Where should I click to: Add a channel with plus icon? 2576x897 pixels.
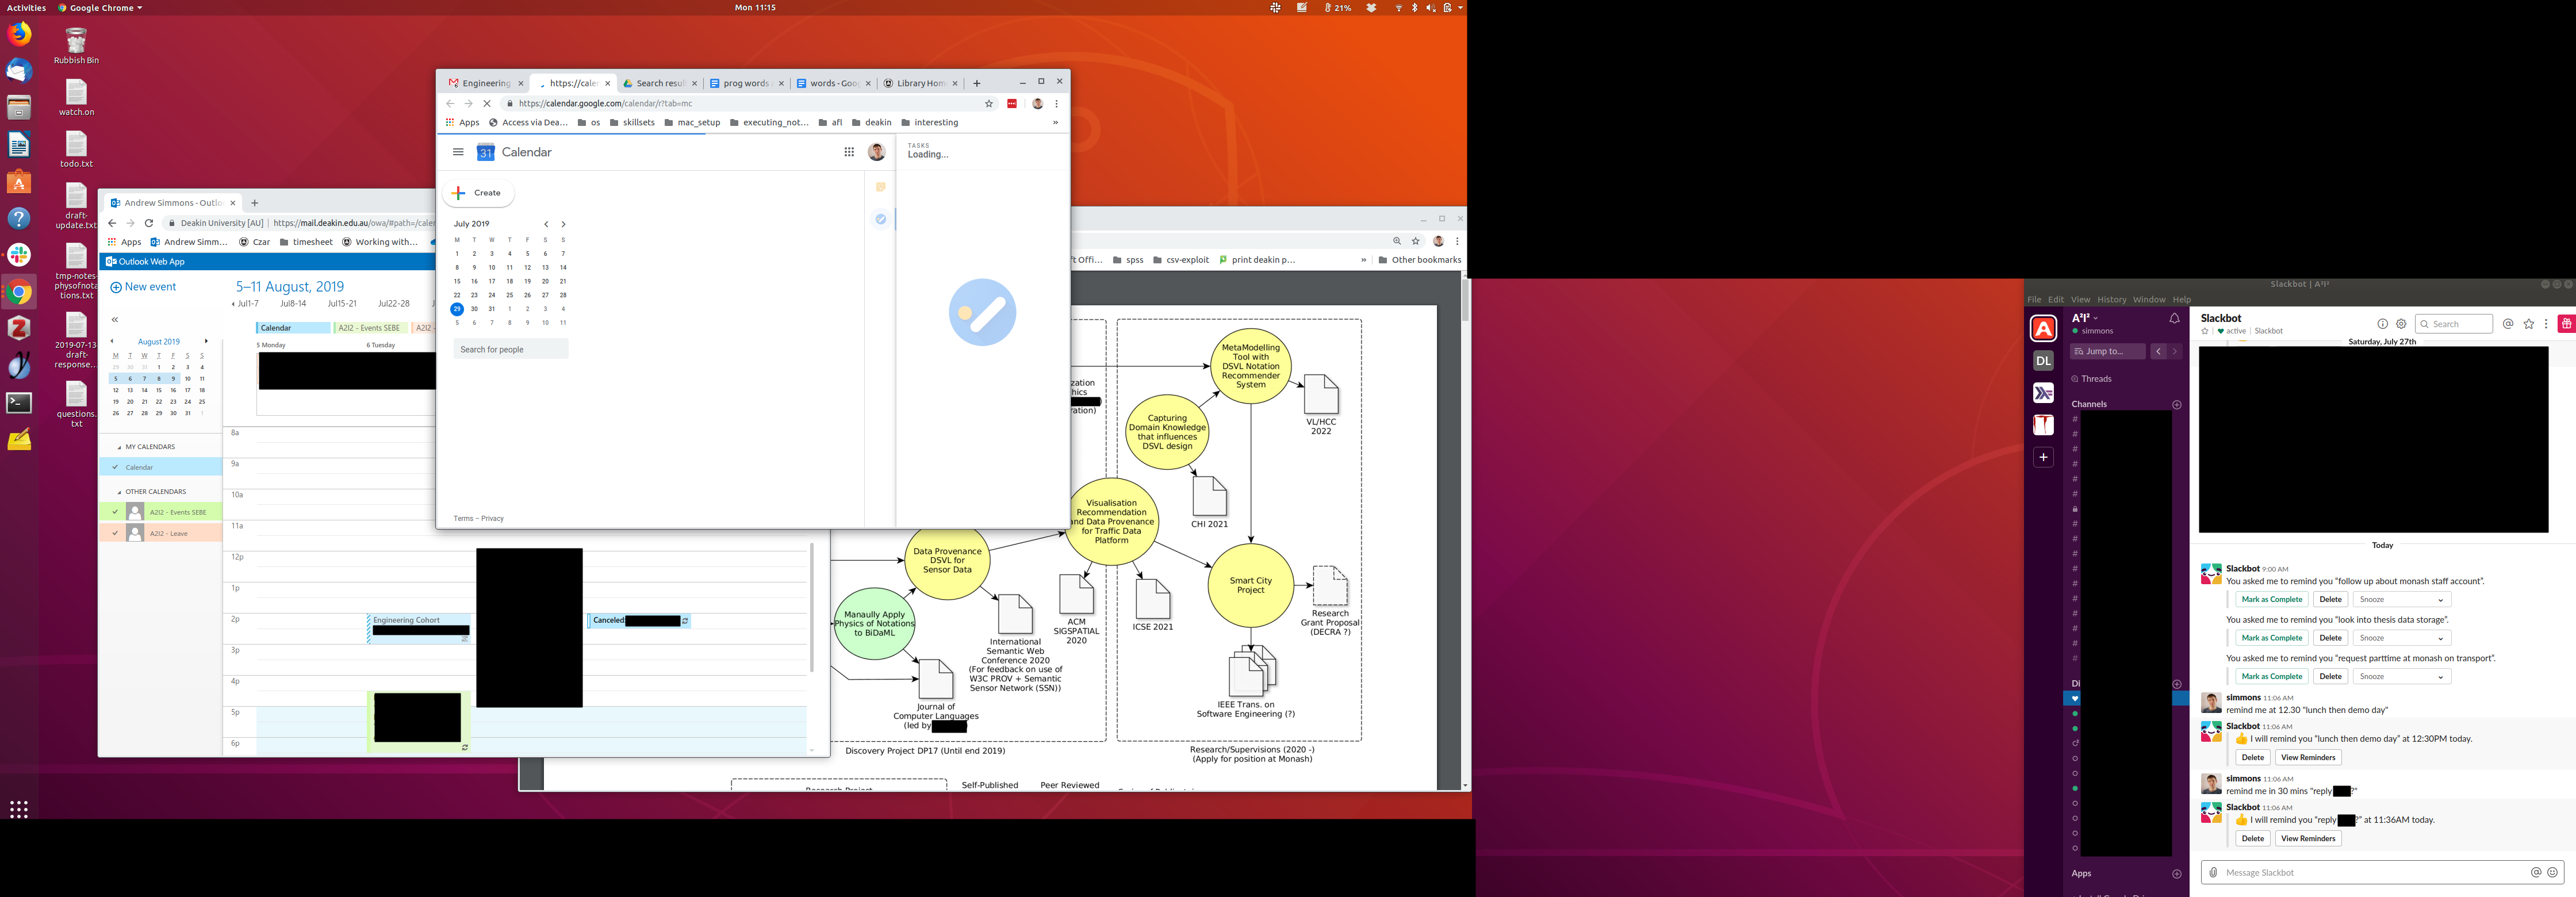tap(2177, 405)
